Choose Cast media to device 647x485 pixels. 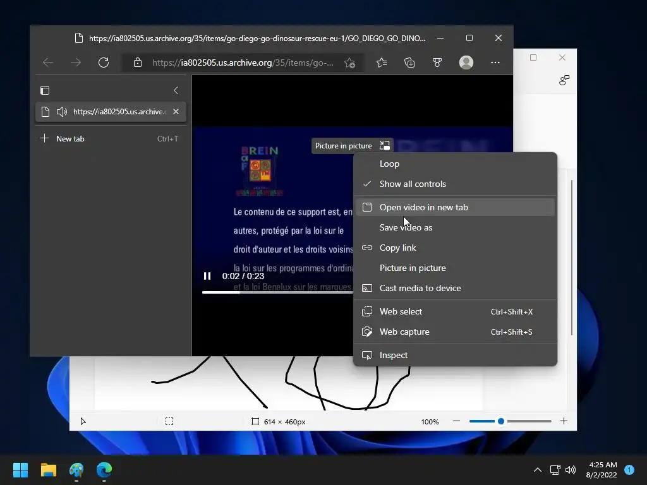[455, 288]
